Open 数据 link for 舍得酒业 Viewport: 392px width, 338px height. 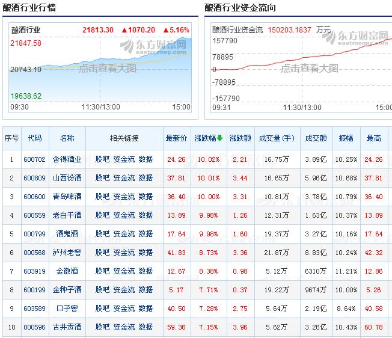coord(145,159)
